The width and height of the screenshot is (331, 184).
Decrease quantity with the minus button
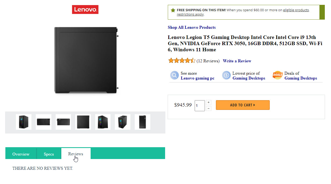coord(209,109)
